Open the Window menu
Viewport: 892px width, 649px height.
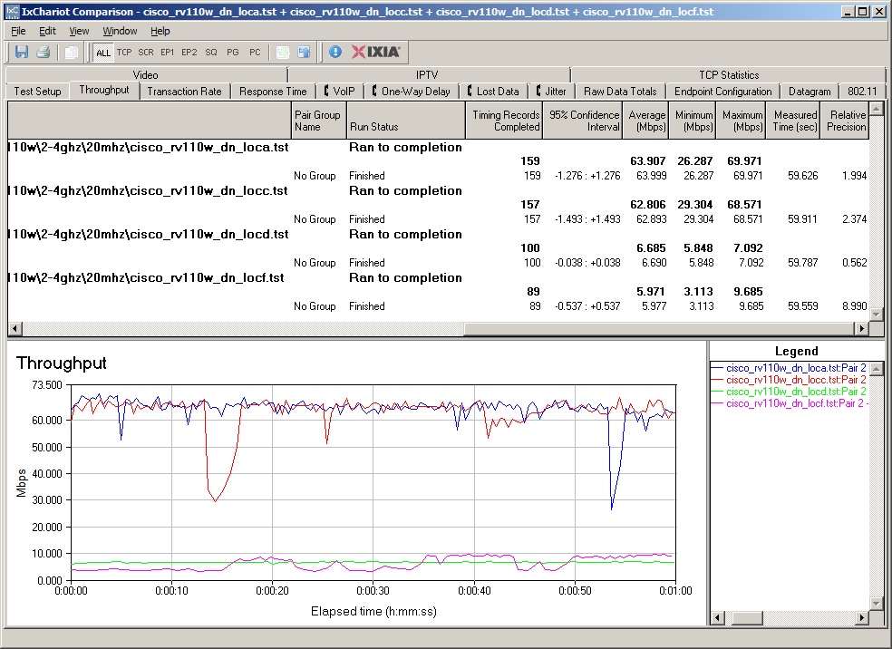pyautogui.click(x=120, y=31)
